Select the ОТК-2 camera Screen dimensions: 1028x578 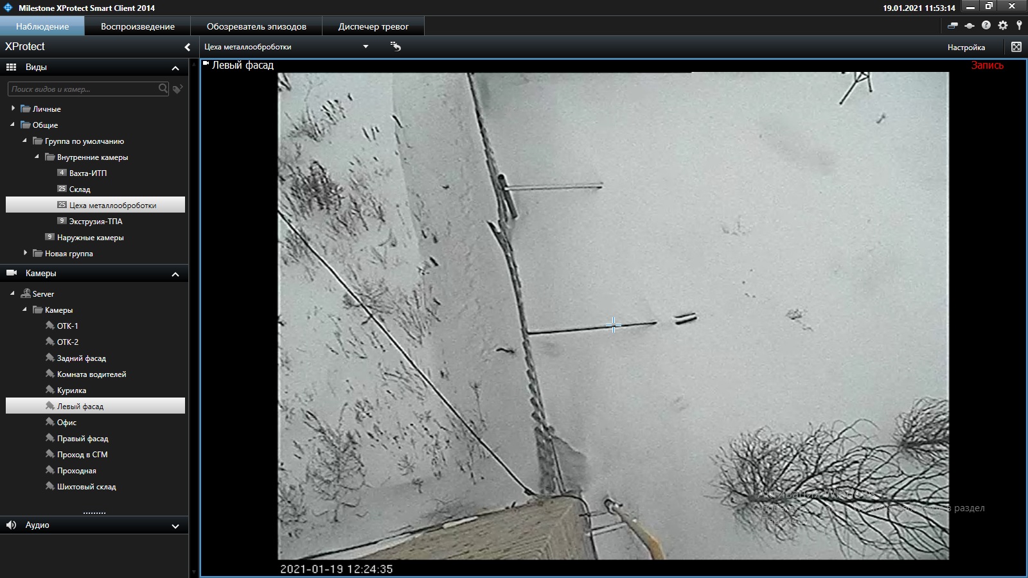coord(67,342)
